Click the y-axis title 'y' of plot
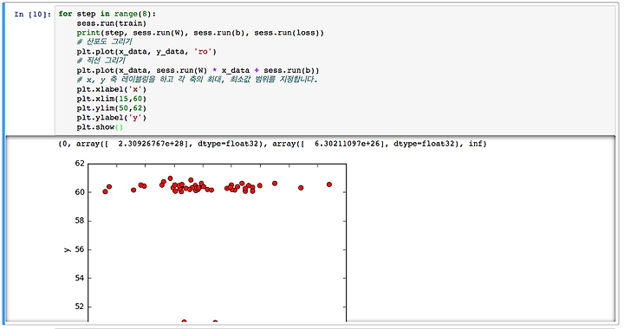This screenshot has height=329, width=624. point(67,249)
